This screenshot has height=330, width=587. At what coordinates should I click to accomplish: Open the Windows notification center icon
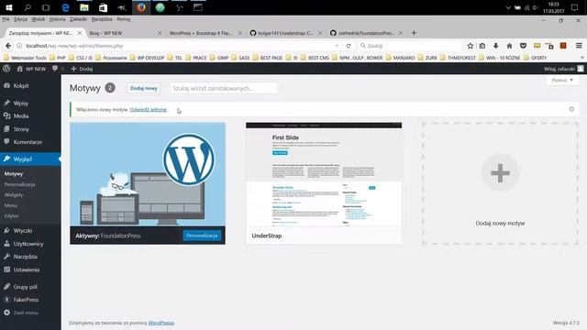click(574, 7)
